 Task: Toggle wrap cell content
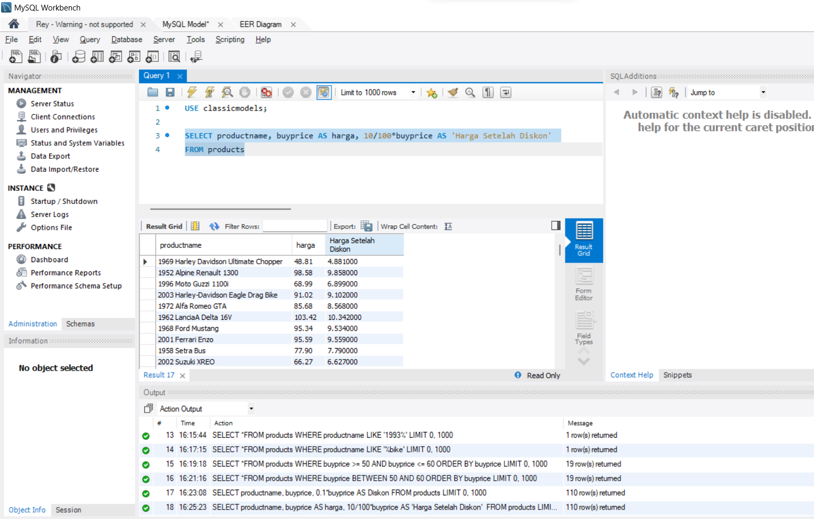point(448,226)
